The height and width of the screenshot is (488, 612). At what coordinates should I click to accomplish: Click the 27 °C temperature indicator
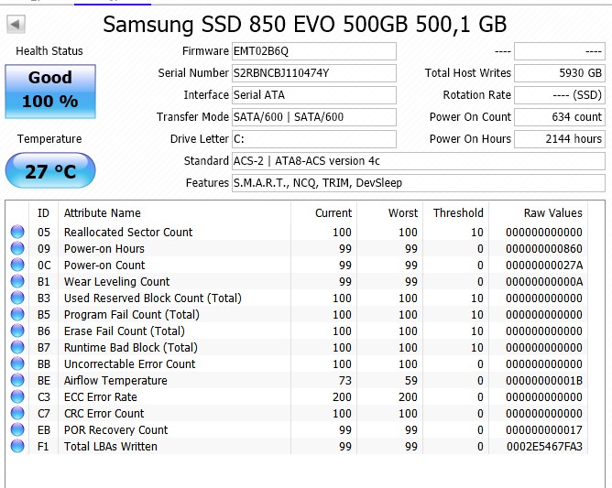click(x=50, y=170)
